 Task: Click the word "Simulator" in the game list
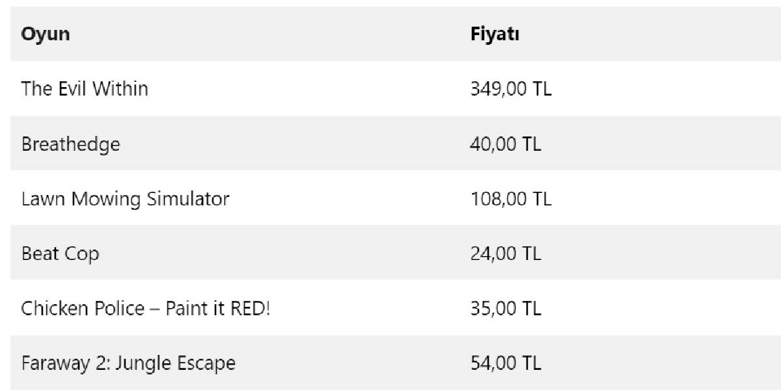pos(187,198)
